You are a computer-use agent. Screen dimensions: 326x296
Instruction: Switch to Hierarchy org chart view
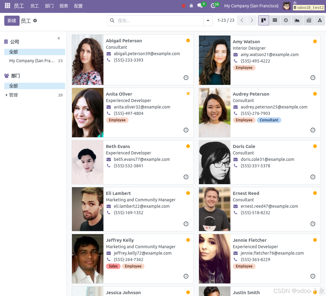pos(320,21)
